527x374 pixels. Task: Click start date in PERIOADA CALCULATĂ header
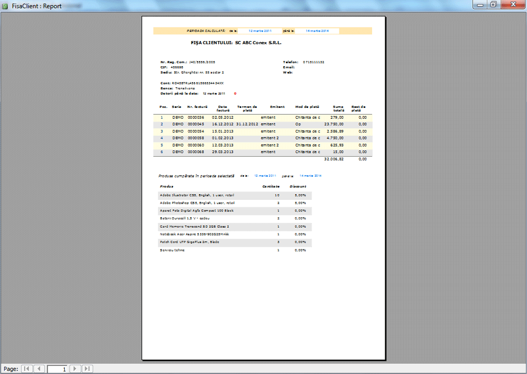262,31
